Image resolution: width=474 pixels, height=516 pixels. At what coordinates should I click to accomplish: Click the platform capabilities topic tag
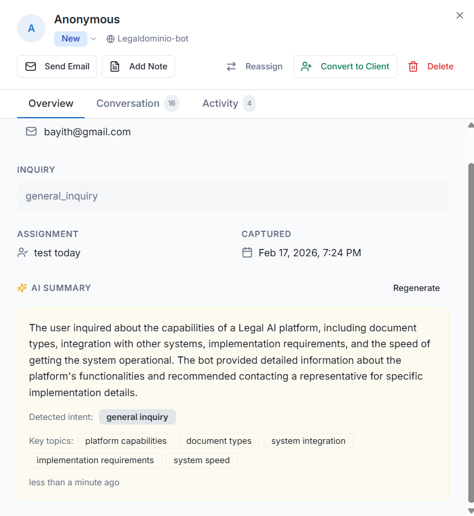125,440
